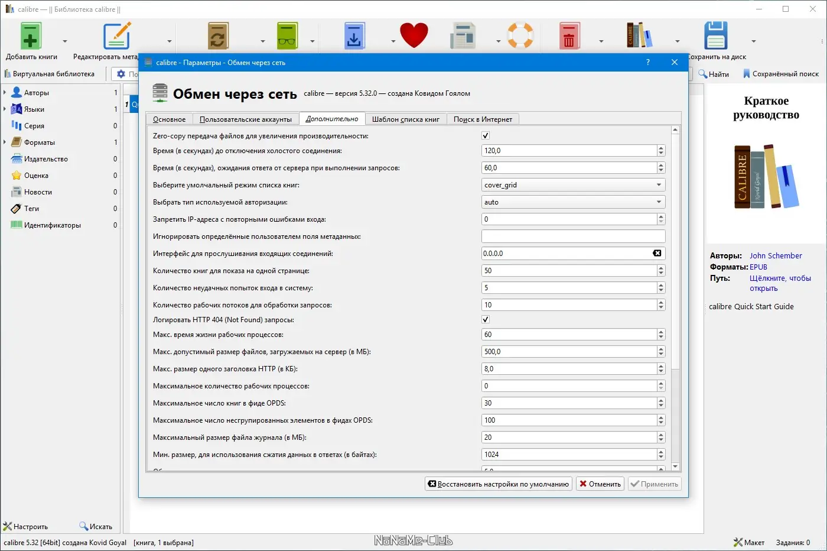Screen dimensions: 827x551
Task: Open the authorization type dropdown showing auto
Action: click(x=574, y=202)
